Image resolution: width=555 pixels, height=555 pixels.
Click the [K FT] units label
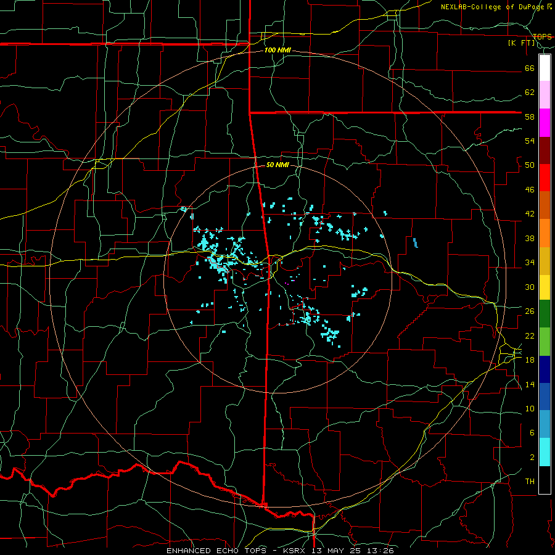pos(521,43)
